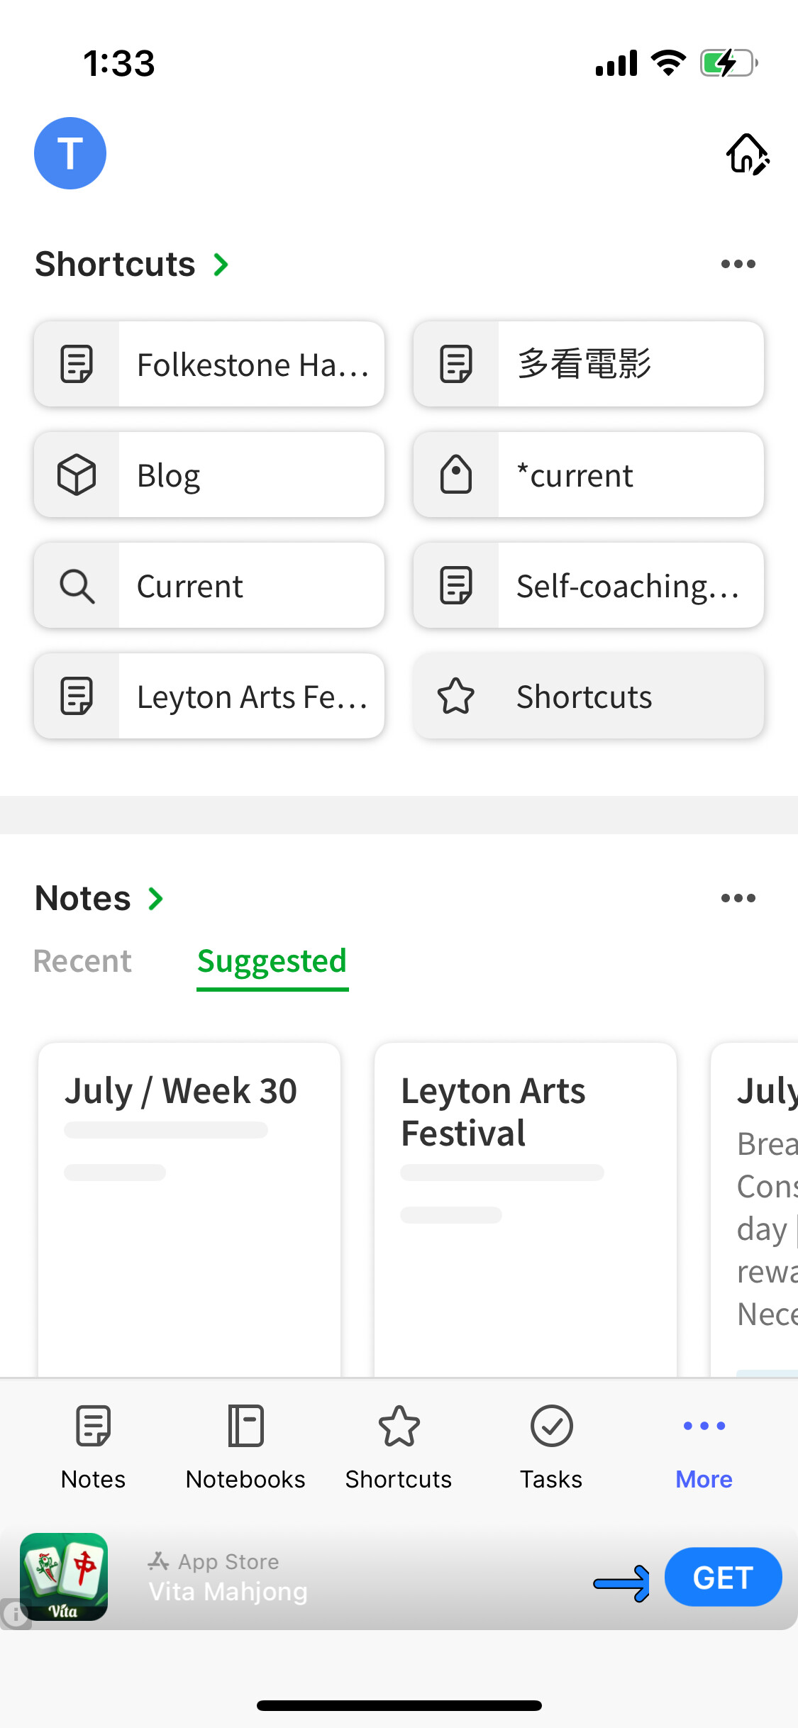Open the July / Week 30 note card

tap(189, 1206)
